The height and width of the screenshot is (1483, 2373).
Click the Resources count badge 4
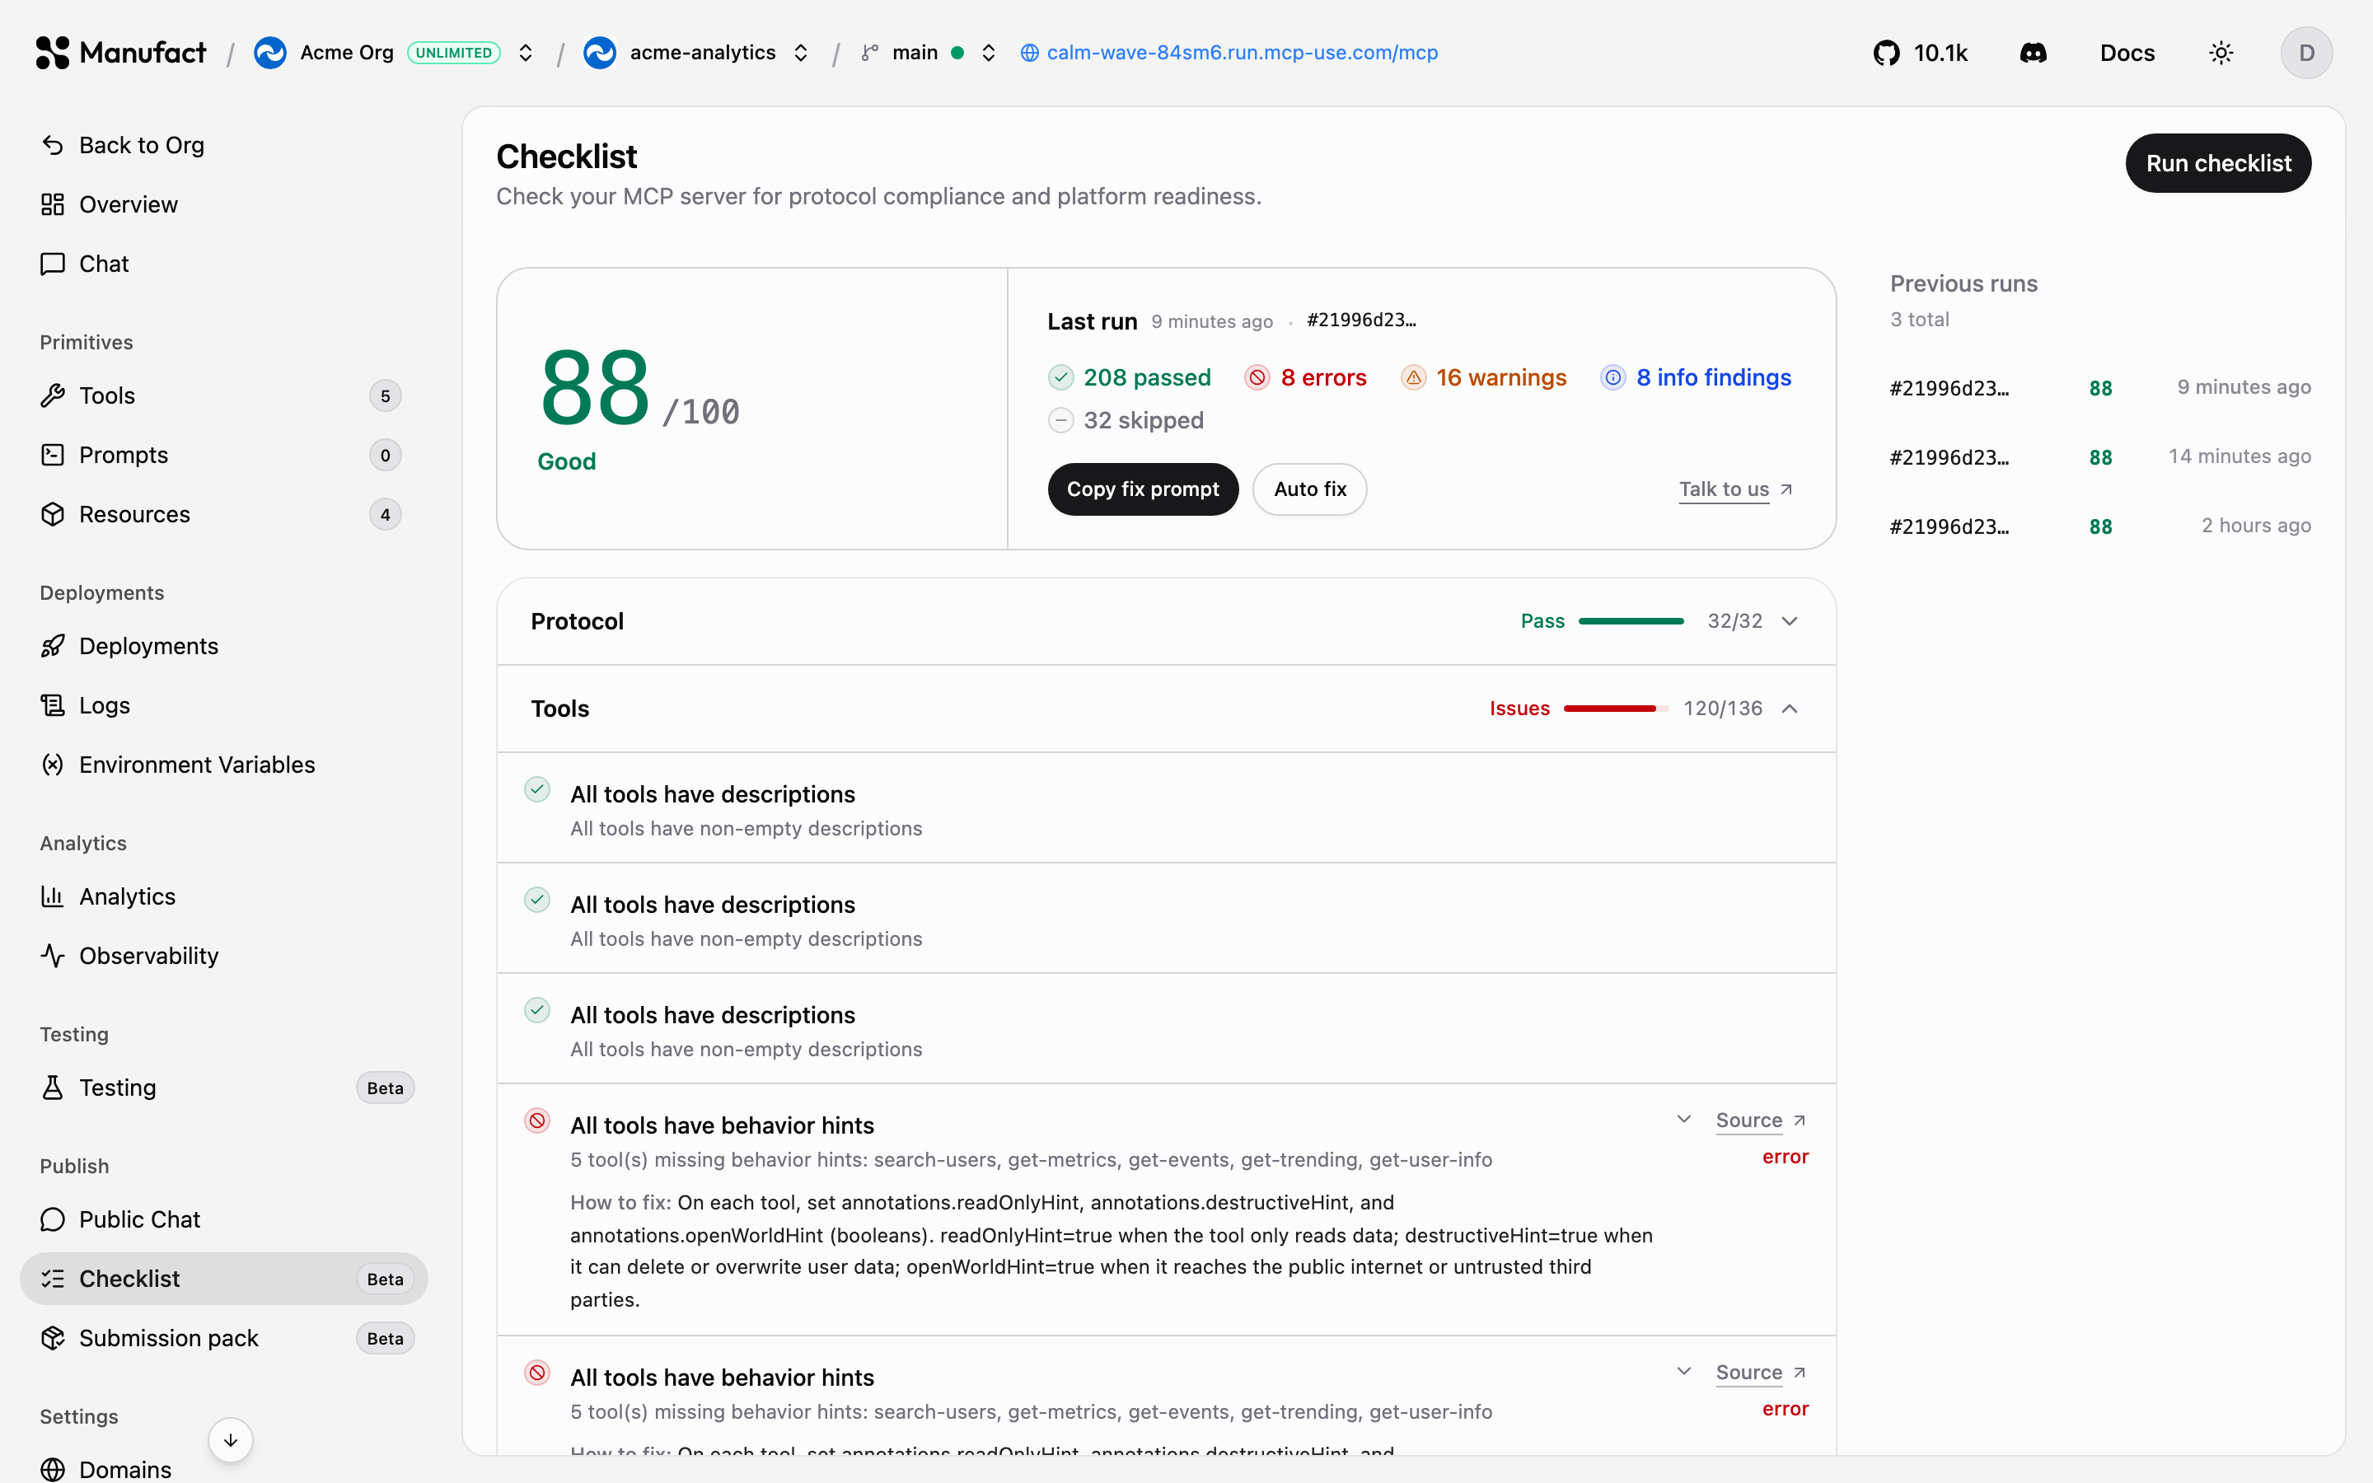click(386, 514)
